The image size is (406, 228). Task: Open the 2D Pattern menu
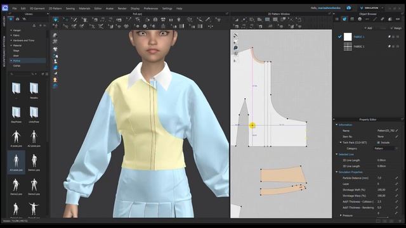(55, 8)
